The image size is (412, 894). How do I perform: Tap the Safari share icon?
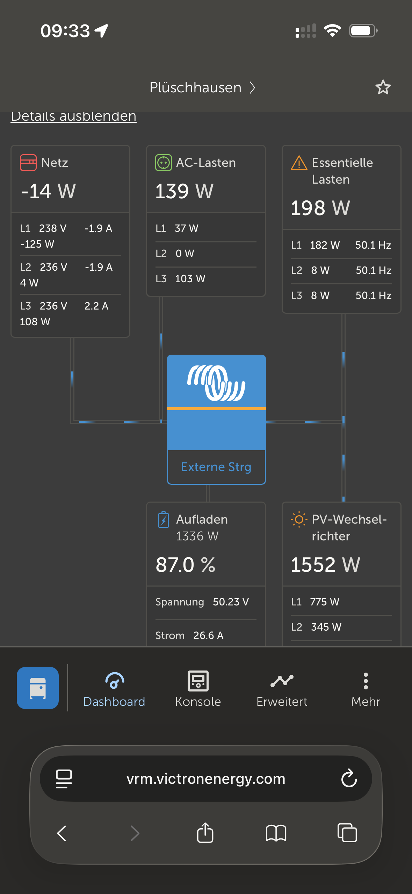(205, 833)
